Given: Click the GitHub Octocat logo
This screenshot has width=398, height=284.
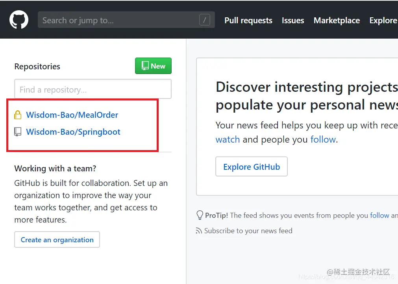Looking at the screenshot, I should 19,20.
